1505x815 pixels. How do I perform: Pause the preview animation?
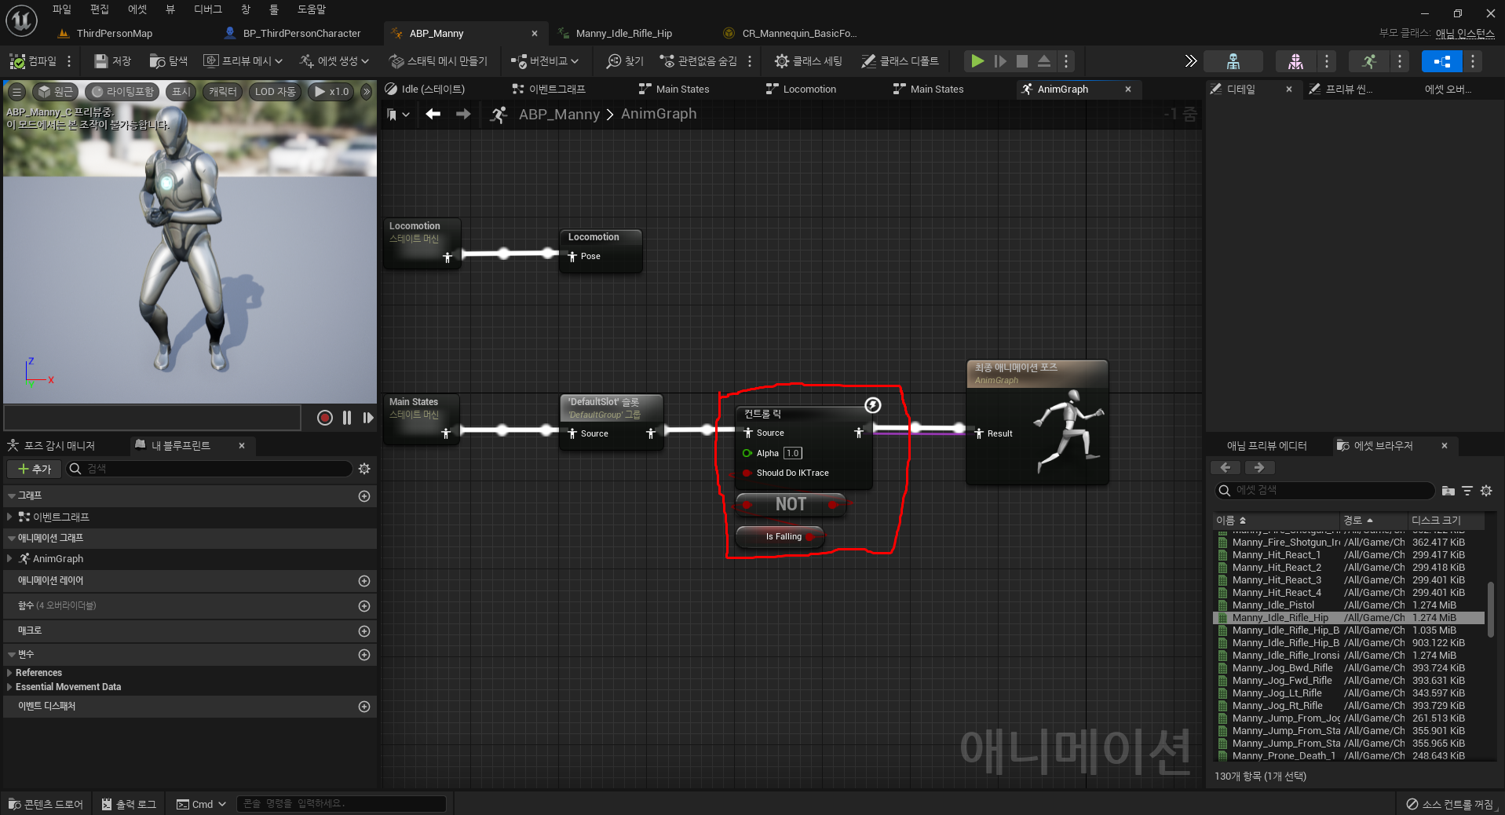(347, 418)
